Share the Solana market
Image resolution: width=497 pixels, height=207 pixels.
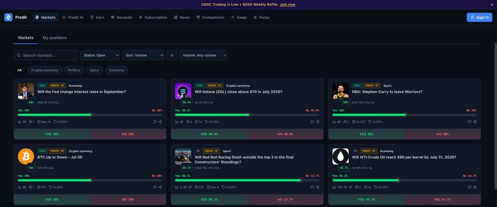(317, 122)
